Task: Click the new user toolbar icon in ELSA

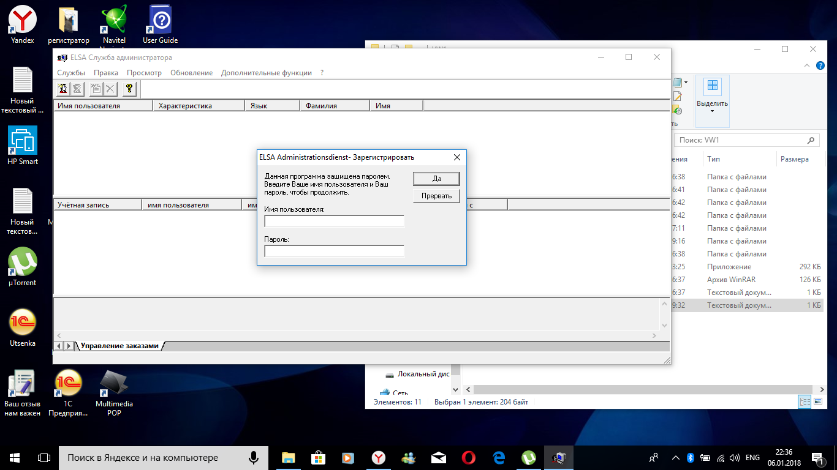Action: pos(62,89)
